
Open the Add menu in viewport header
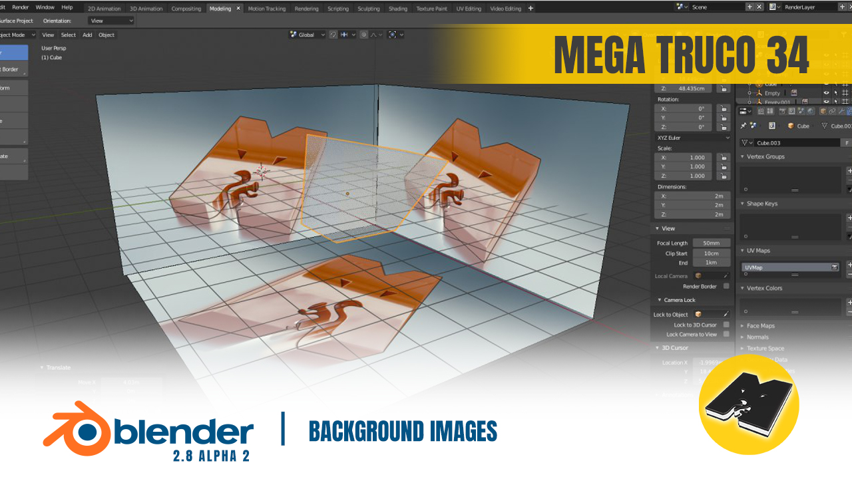pos(87,35)
